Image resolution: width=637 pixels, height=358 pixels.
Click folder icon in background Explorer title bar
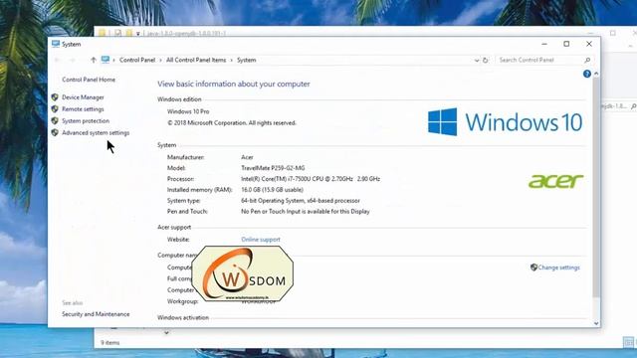coord(102,33)
